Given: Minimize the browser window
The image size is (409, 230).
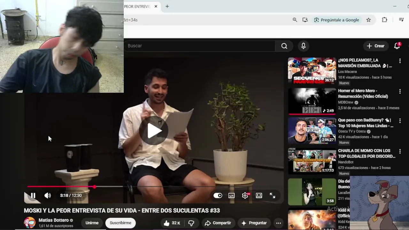Looking at the screenshot, I should pos(395,6).
